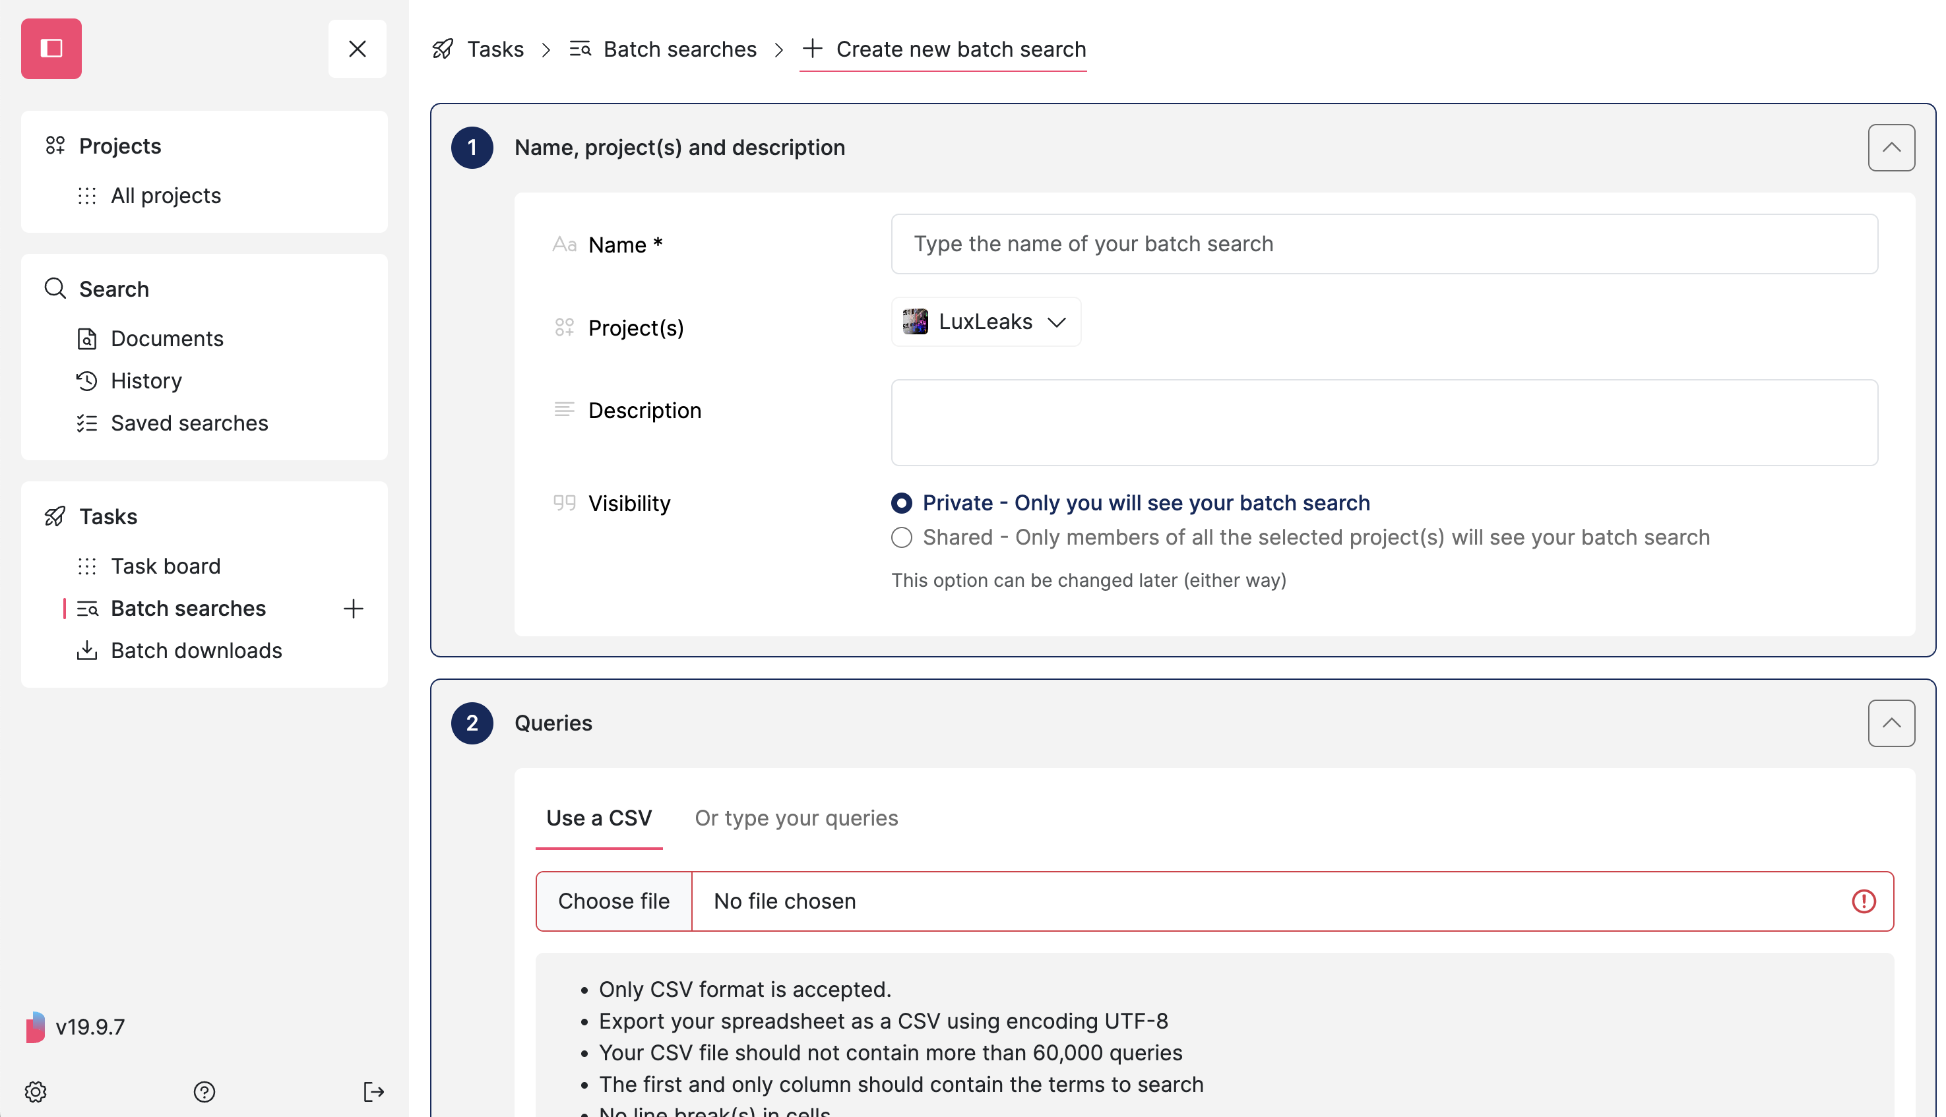
Task: Open the LuxLeaks project selector
Action: [986, 321]
